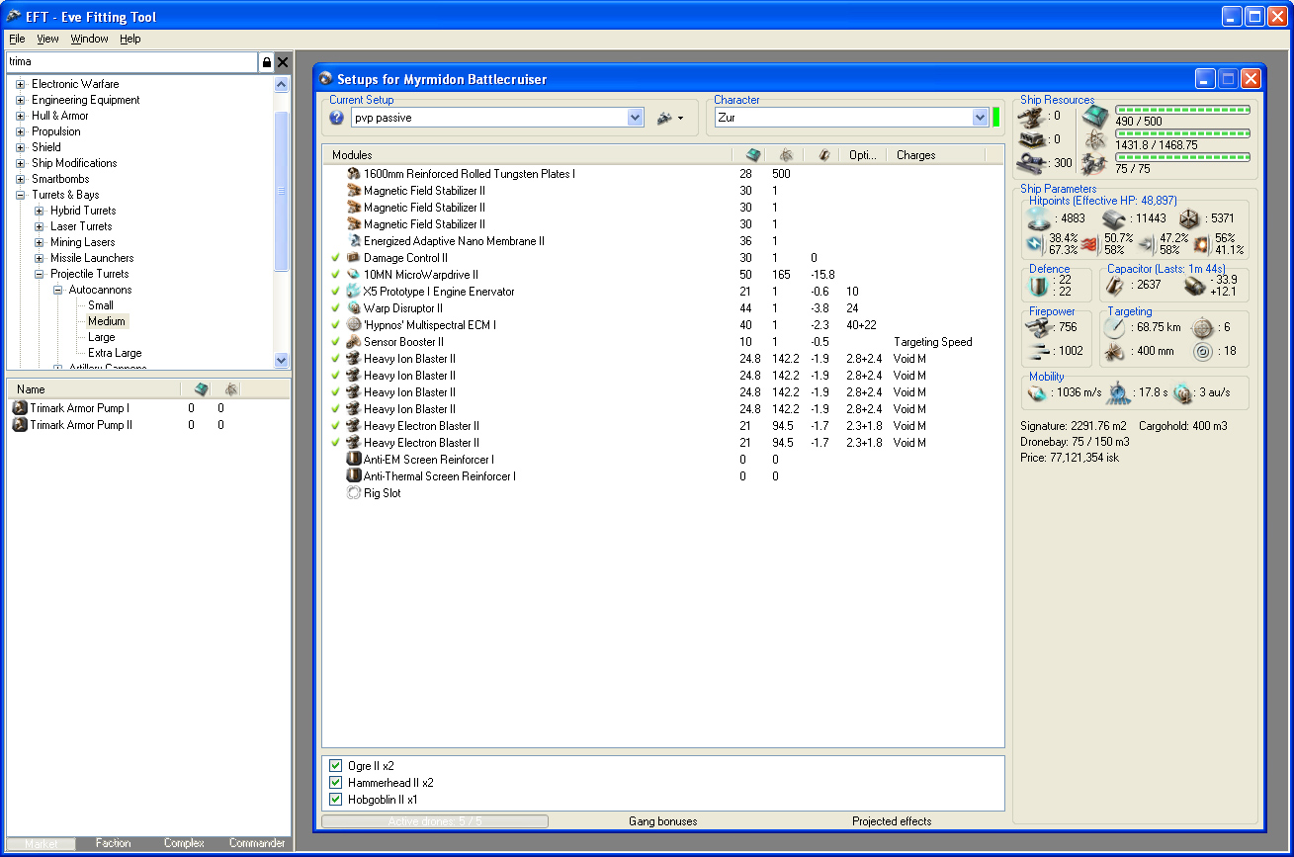
Task: Toggle the Hammerhead II x2 drone checkbox
Action: point(335,783)
